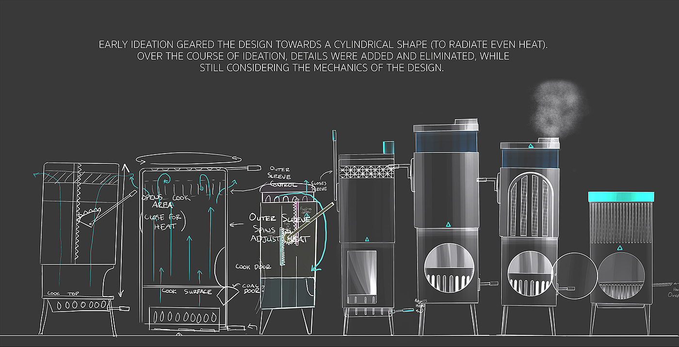Click the 'COOK SURFACE' handwritten label
679x347 pixels.
click(187, 292)
